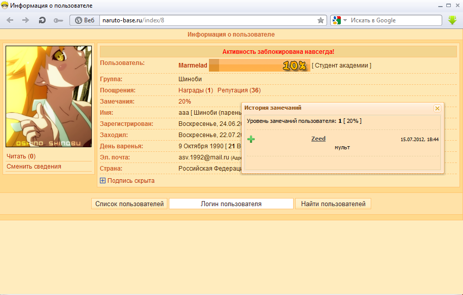Open Награды (1) awards link
This screenshot has width=463, height=295.
195,90
